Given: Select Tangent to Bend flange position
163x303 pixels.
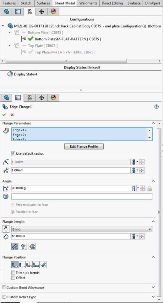Looking at the screenshot, I should [x=43, y=264].
